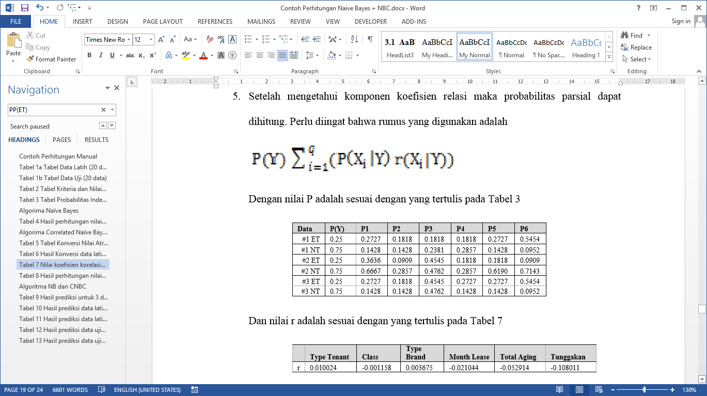Viewport: 707px width, 396px height.
Task: Click the Sort icon in Paragraph group
Action: [x=354, y=39]
